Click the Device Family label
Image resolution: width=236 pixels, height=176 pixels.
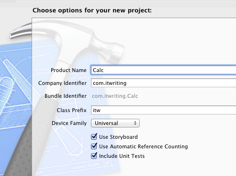[69, 123]
